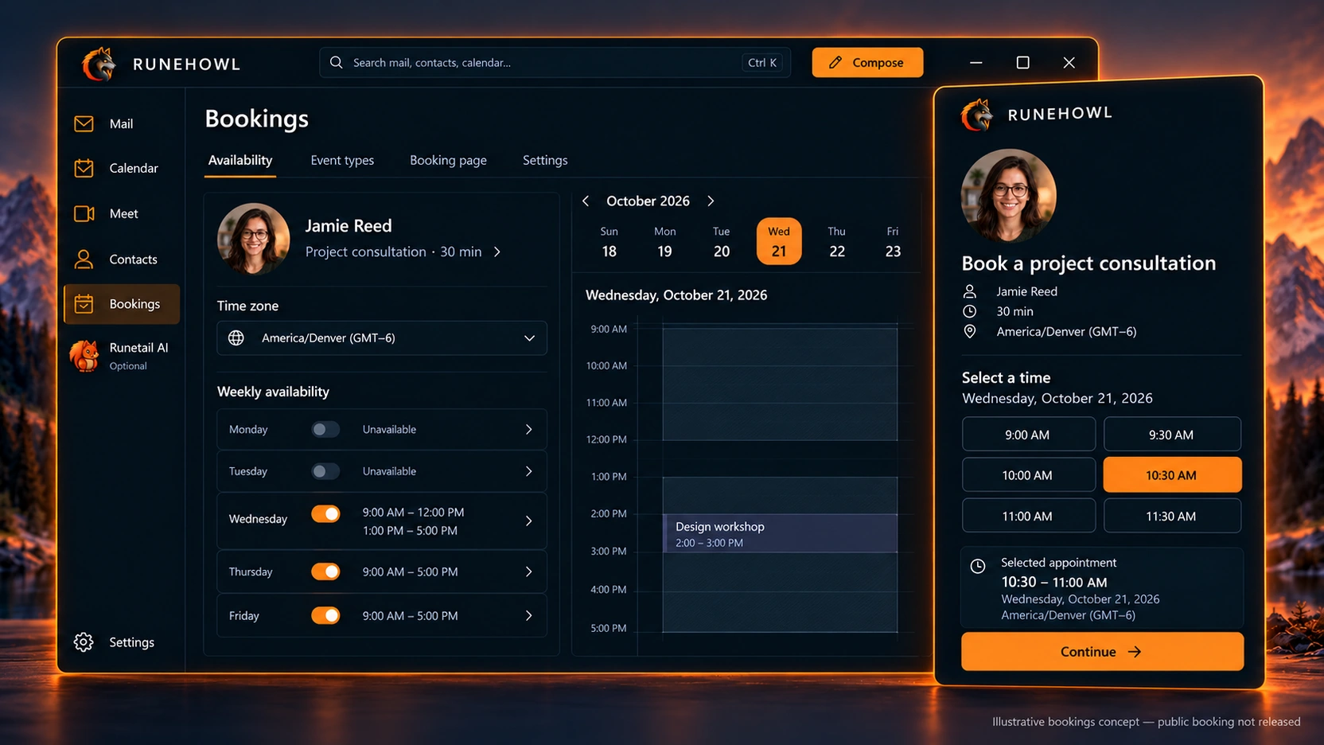Click the globe icon in time zone field
This screenshot has height=745, width=1324.
point(236,338)
